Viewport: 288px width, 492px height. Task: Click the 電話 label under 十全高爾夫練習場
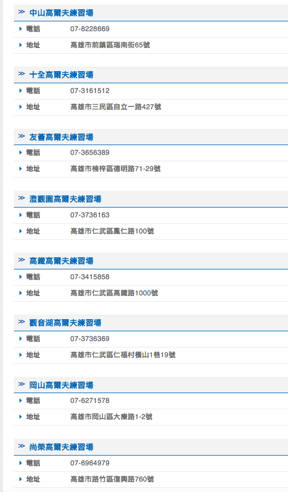pos(33,91)
